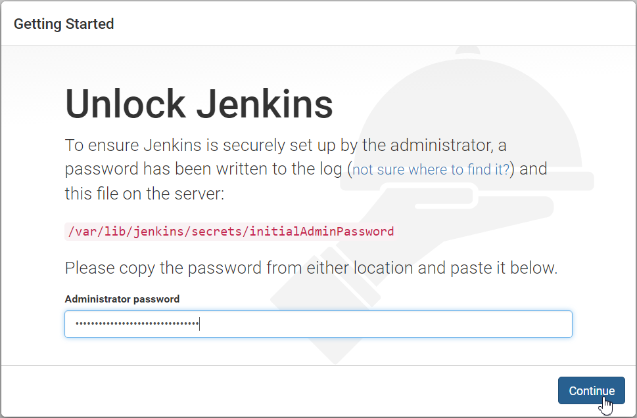Click the Continue button
Screen dimensions: 637x418
tap(591, 390)
